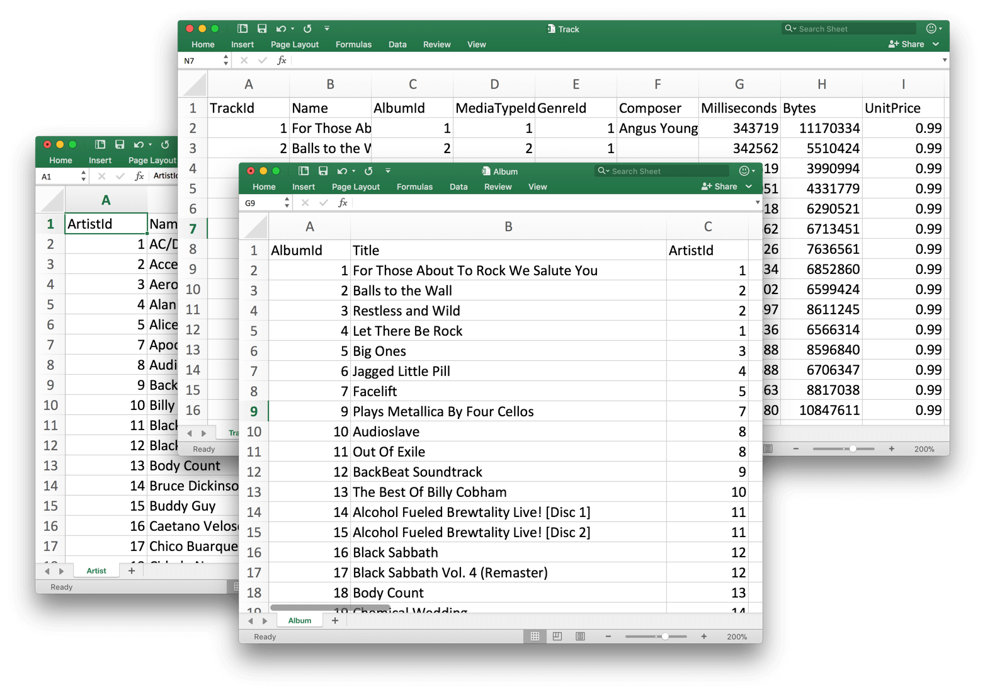
Task: Click the Save icon in the Album window toolbar
Action: (x=323, y=171)
